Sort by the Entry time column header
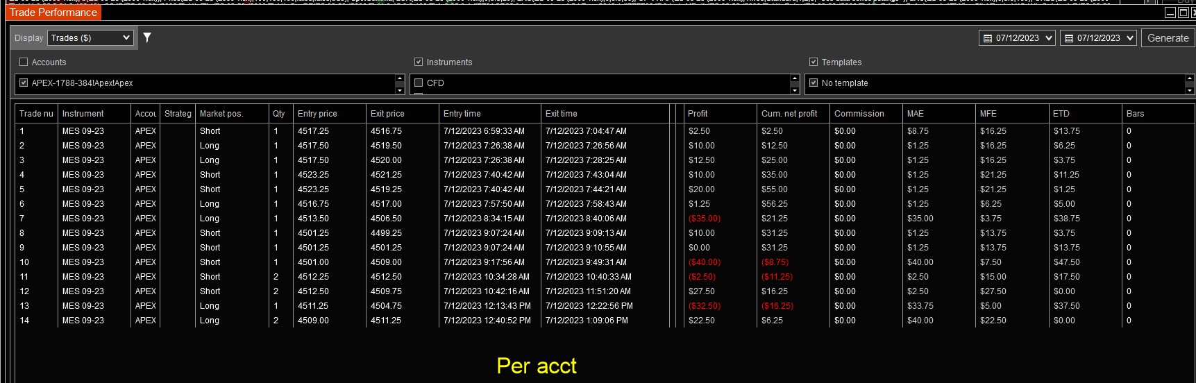 (x=490, y=114)
